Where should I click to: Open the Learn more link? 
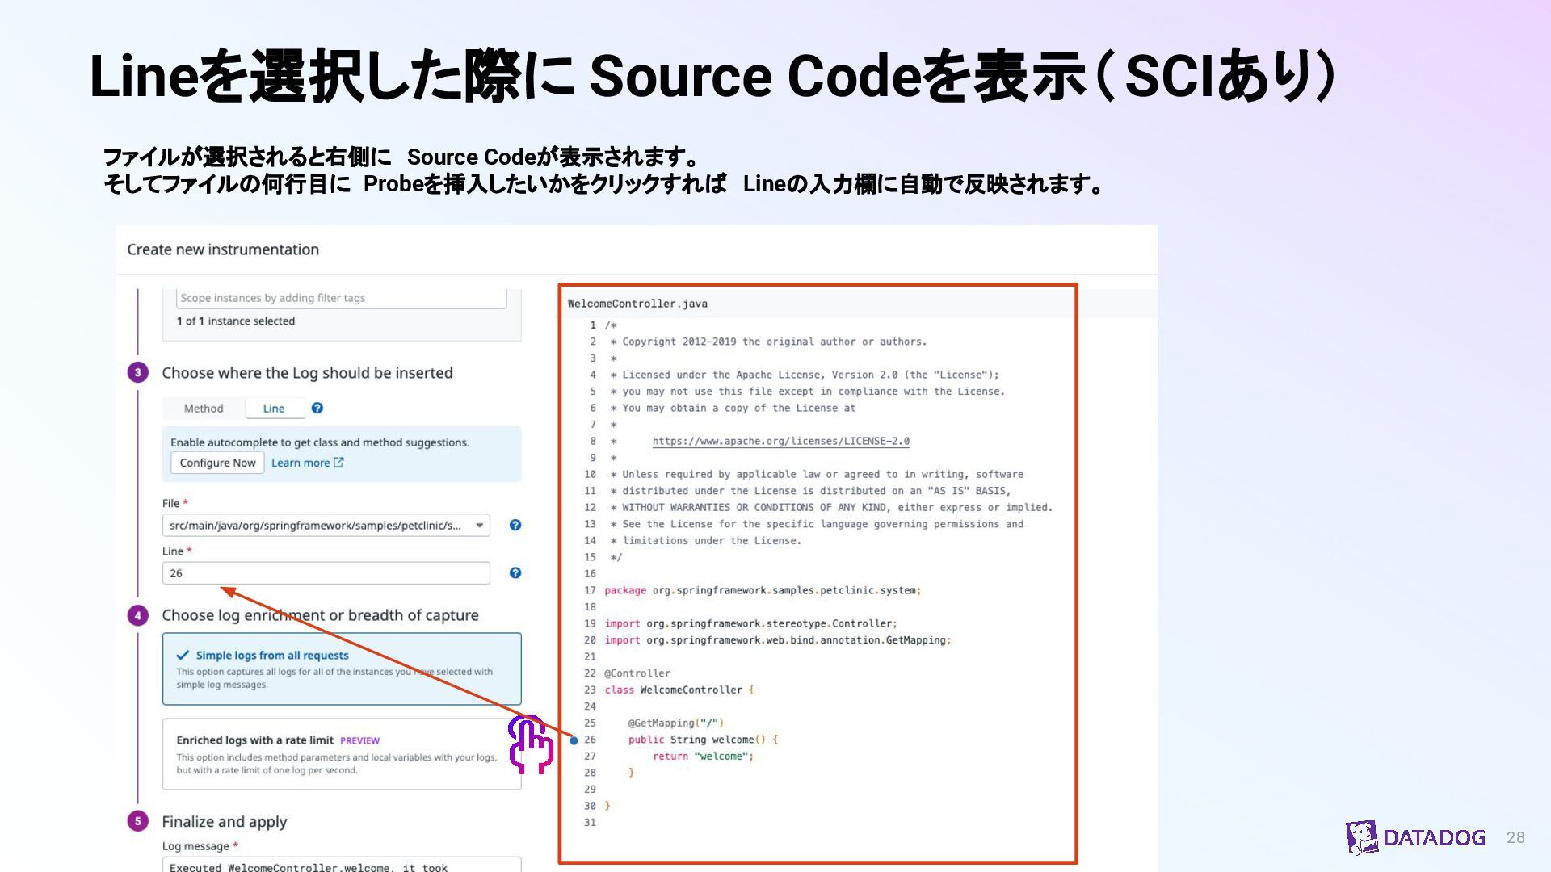[x=301, y=463]
